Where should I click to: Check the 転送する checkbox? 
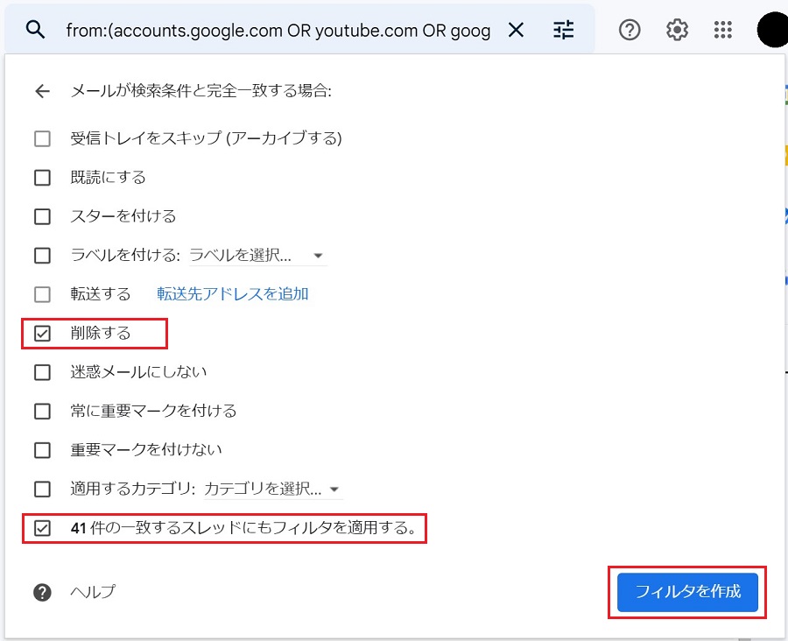[42, 294]
